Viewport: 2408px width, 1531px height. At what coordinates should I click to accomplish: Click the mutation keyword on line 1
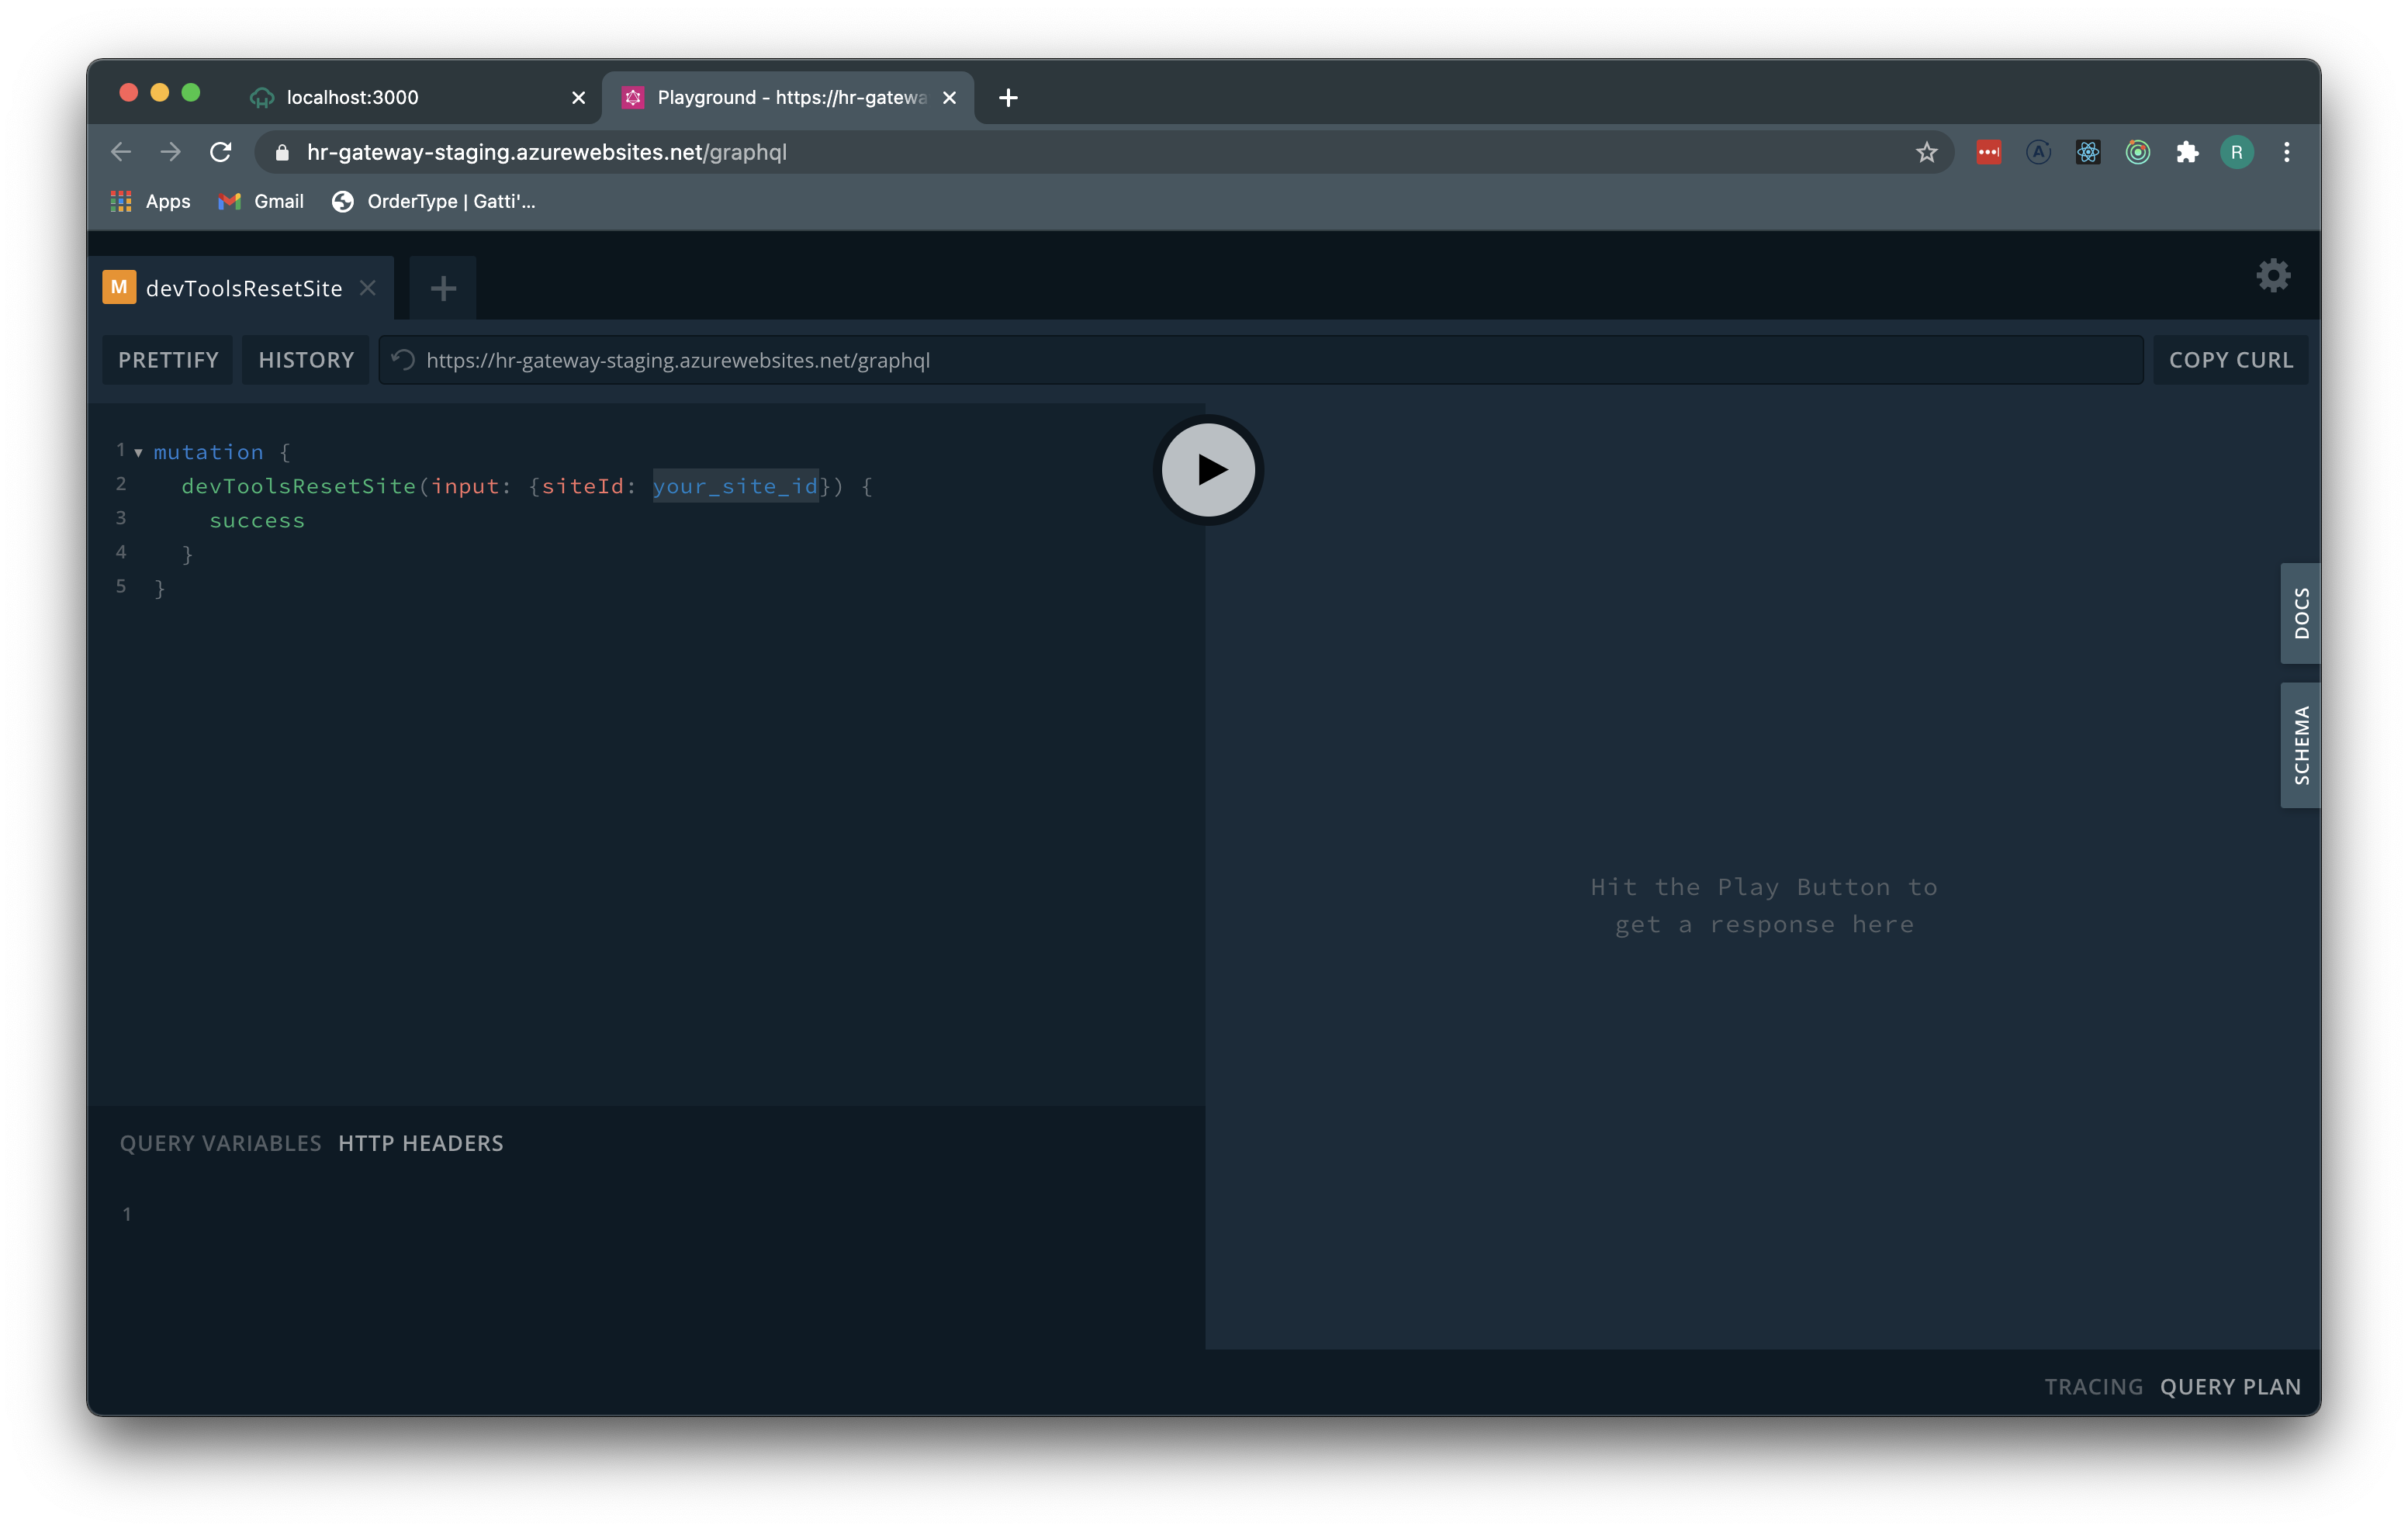pyautogui.click(x=208, y=452)
